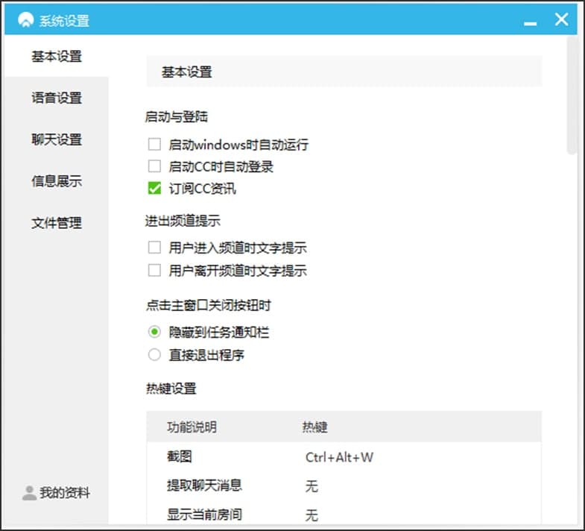Click the user avatar icon beside 我的资料
The height and width of the screenshot is (531, 585).
tap(29, 493)
